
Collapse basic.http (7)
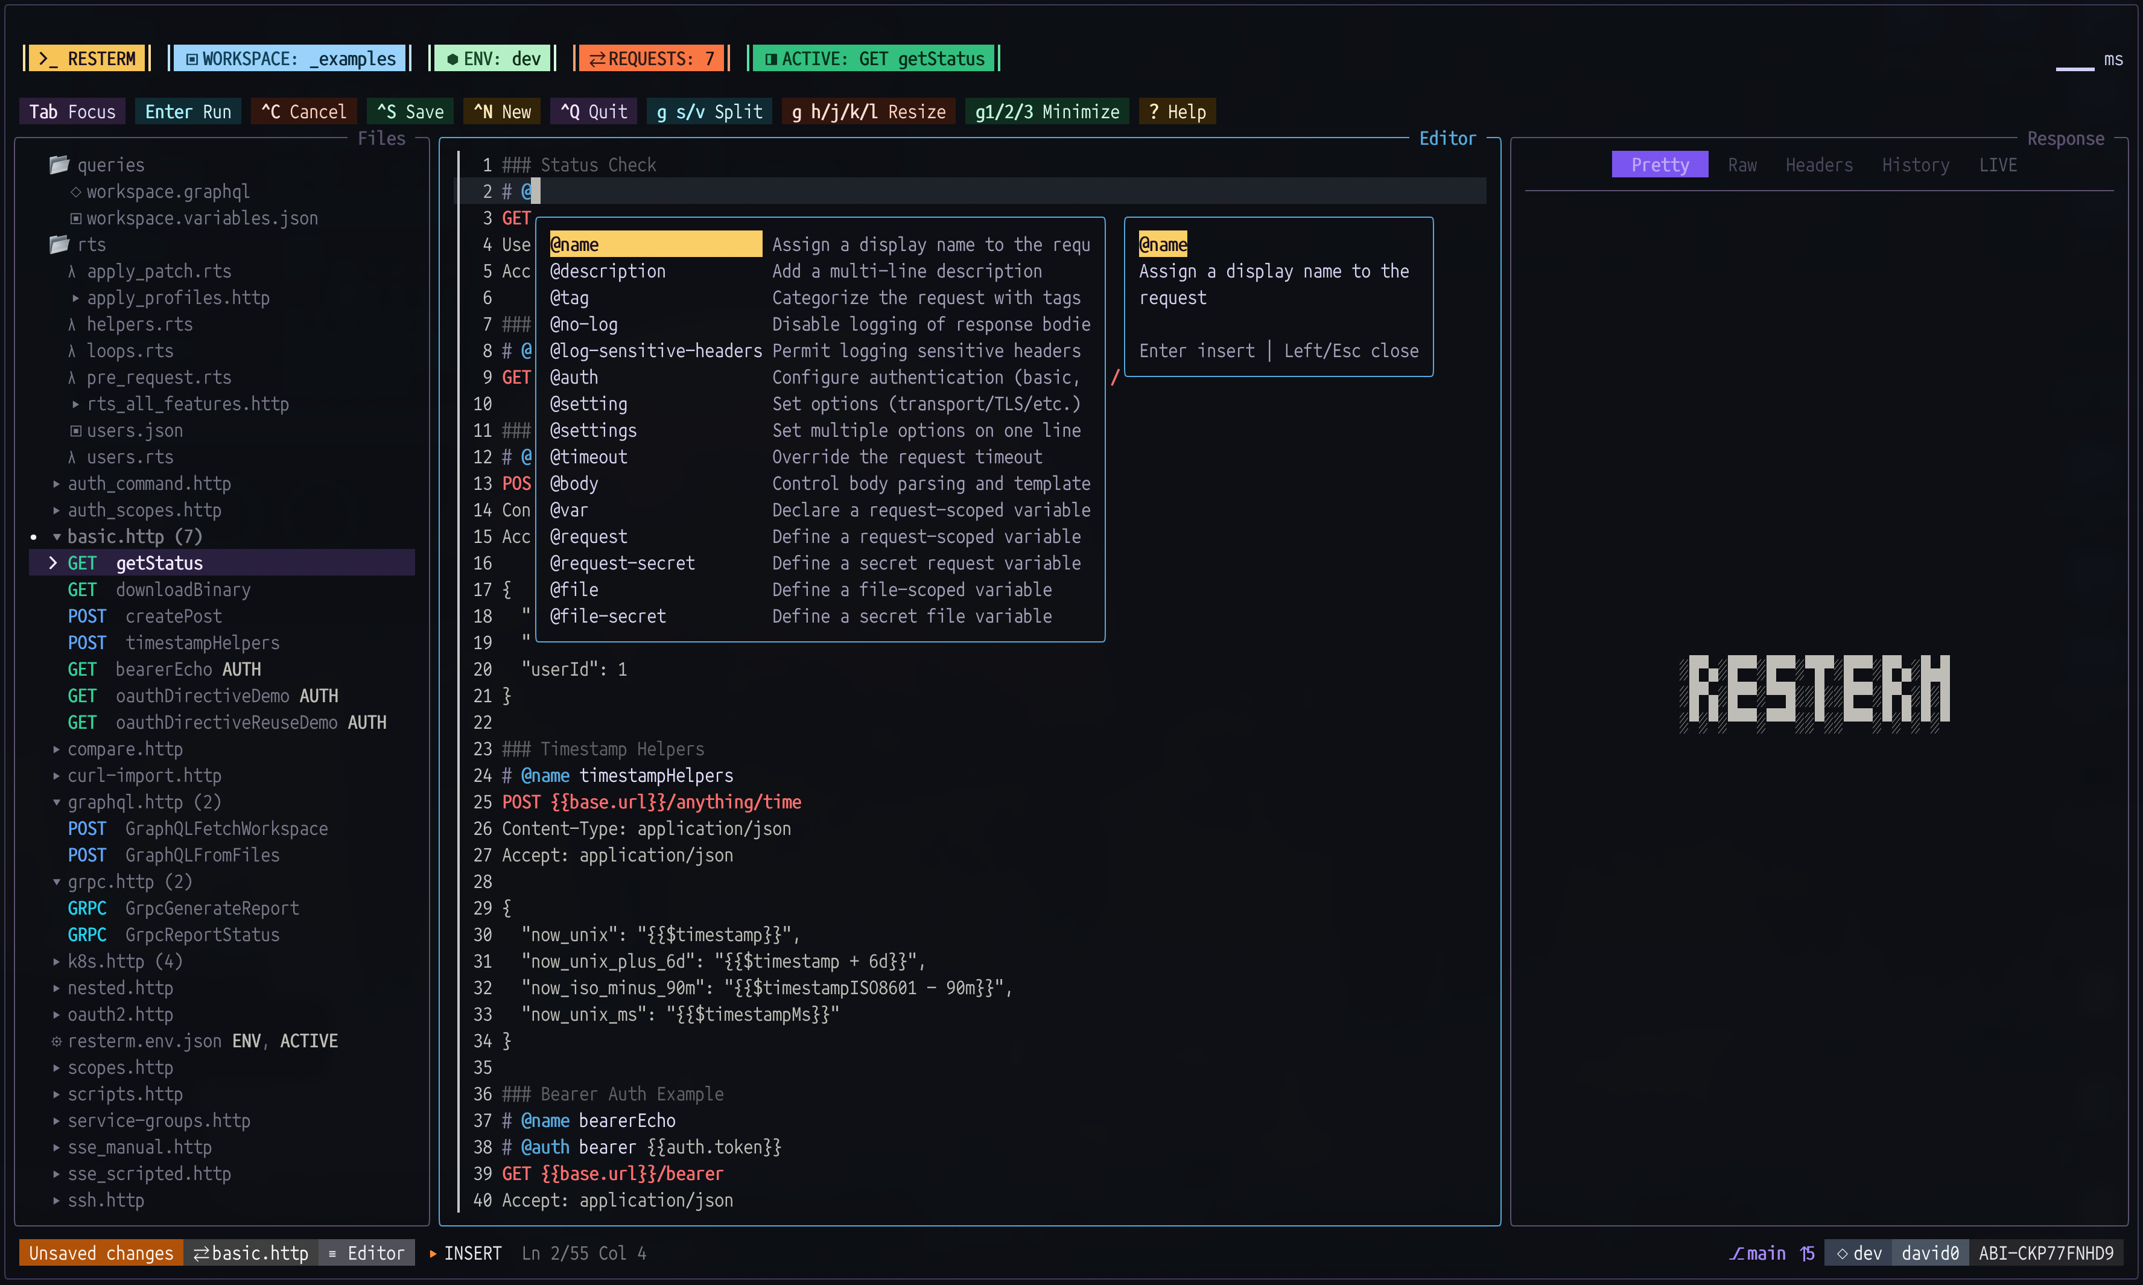(x=56, y=537)
